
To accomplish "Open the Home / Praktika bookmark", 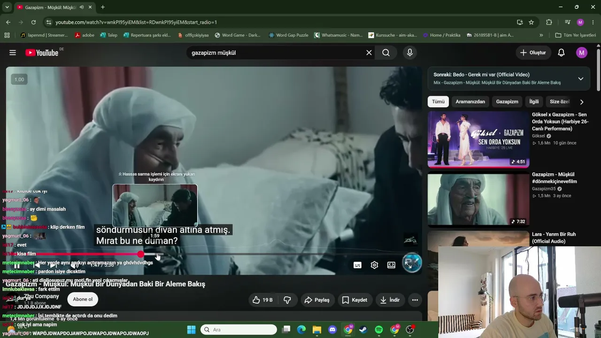I will [x=441, y=35].
